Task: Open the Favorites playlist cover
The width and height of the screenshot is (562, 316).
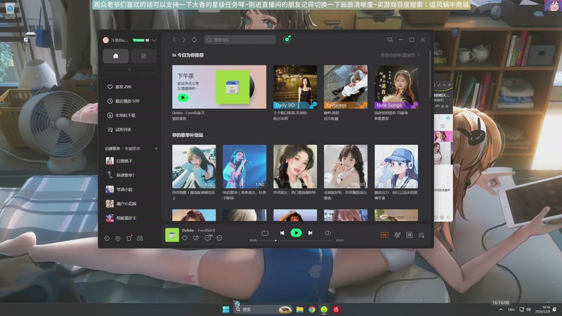Action: (346, 86)
